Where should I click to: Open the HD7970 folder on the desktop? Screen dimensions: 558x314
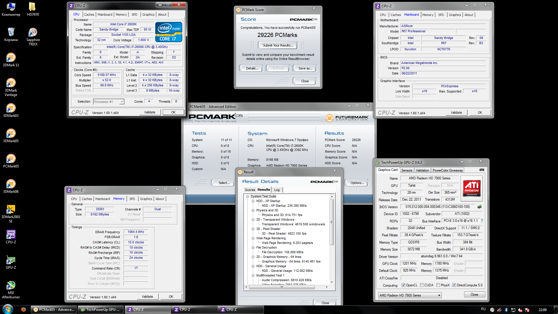[33, 9]
